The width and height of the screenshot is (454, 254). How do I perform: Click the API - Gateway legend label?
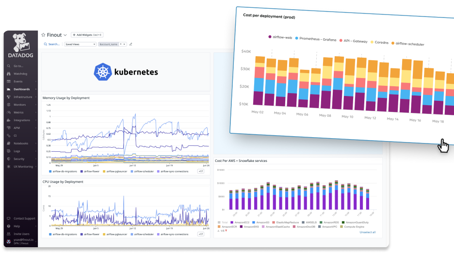pyautogui.click(x=356, y=41)
